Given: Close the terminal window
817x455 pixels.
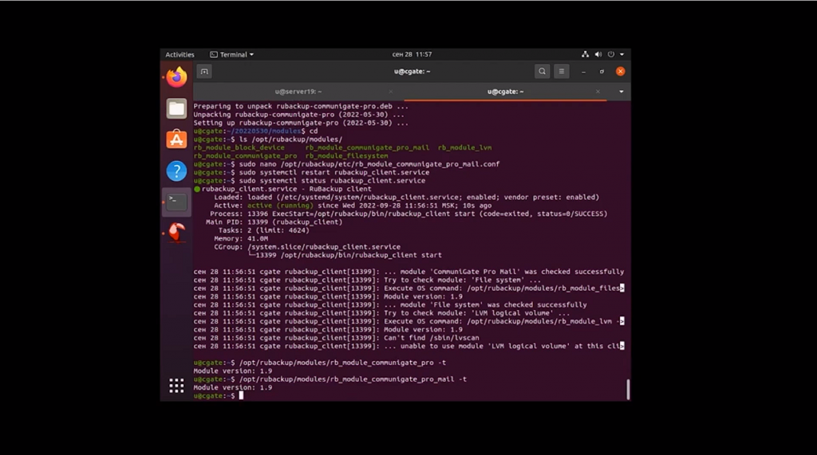Looking at the screenshot, I should pyautogui.click(x=620, y=72).
